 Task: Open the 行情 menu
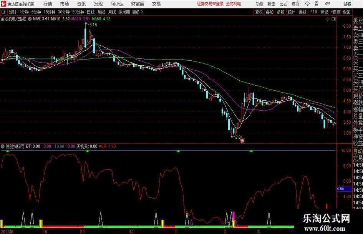48,4
